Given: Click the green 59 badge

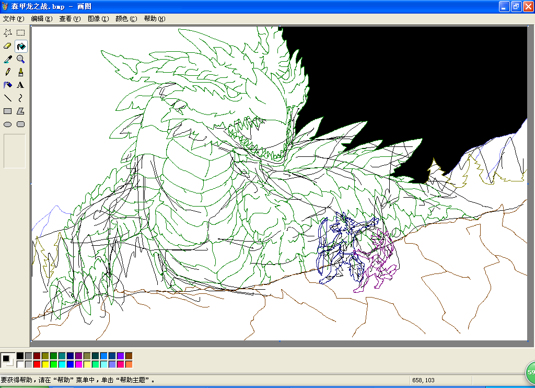Looking at the screenshot, I should (530, 372).
